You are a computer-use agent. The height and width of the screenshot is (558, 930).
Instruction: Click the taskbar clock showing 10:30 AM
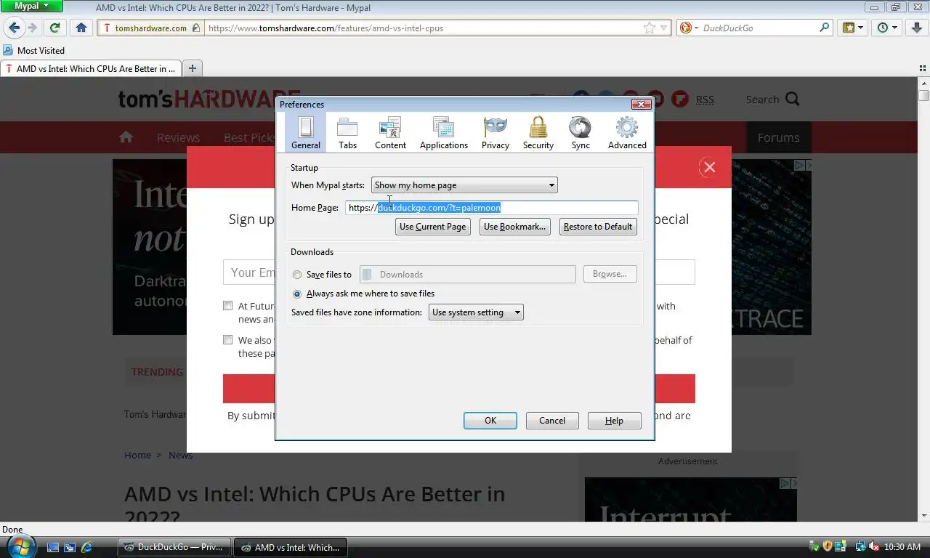pos(902,547)
